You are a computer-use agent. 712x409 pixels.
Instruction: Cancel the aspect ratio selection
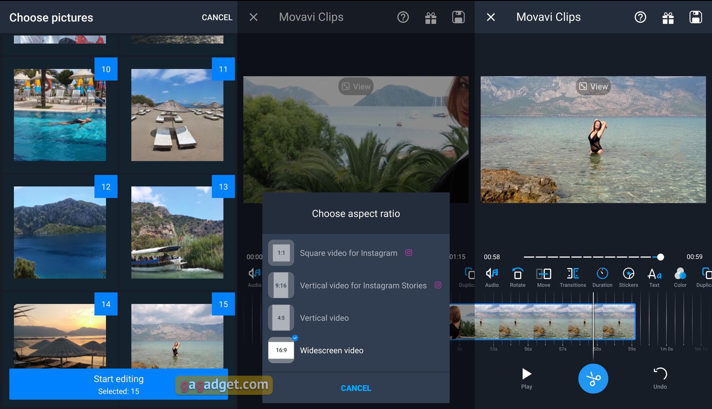tap(356, 387)
